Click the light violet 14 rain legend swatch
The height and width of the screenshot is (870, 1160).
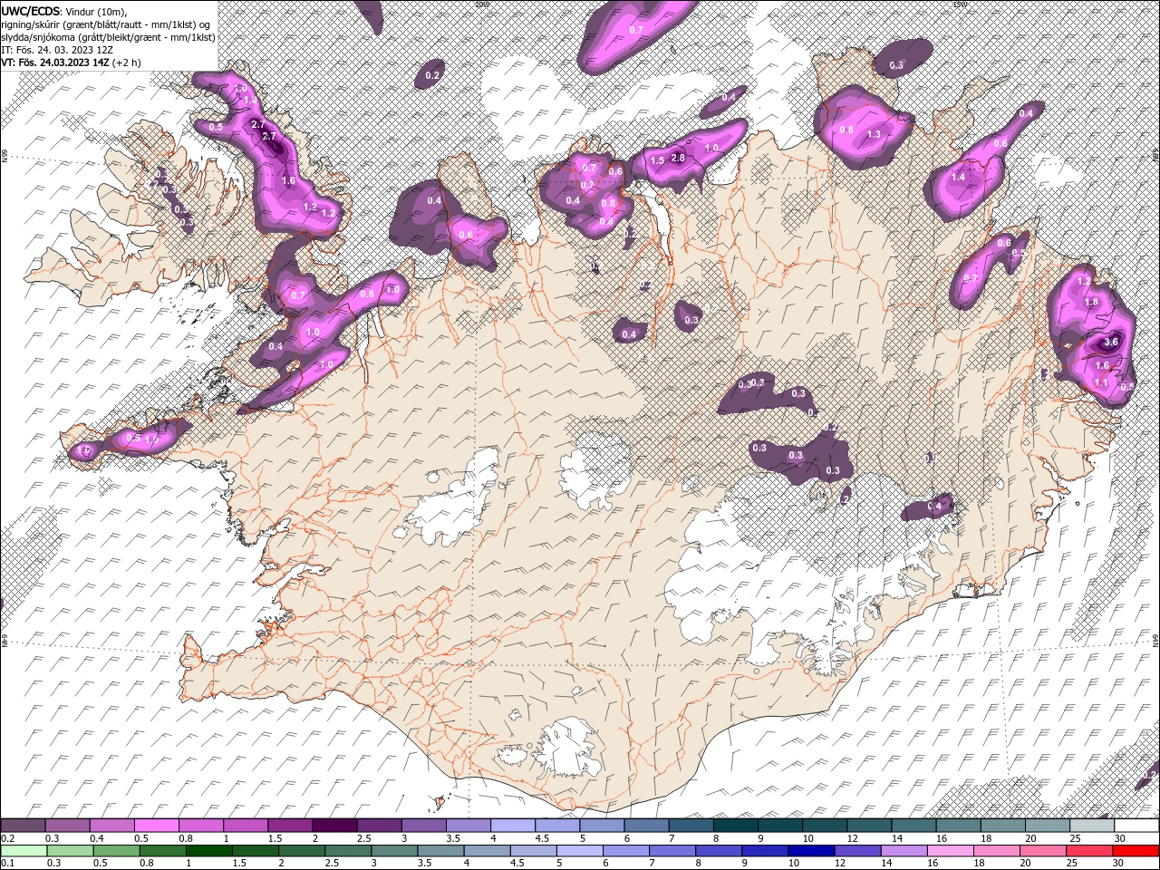tap(904, 851)
